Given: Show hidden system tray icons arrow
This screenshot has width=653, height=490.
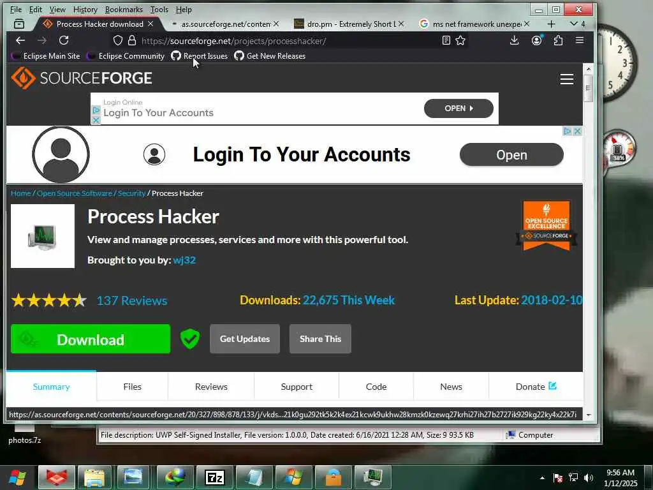Looking at the screenshot, I should pyautogui.click(x=542, y=478).
